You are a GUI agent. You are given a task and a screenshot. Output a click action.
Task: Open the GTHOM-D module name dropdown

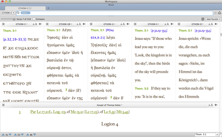coord(197,24)
